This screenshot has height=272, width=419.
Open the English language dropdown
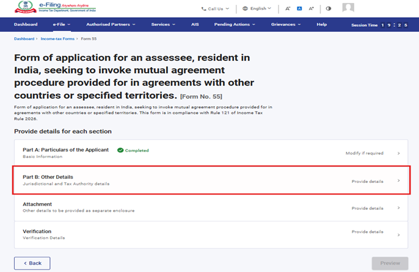coord(257,9)
